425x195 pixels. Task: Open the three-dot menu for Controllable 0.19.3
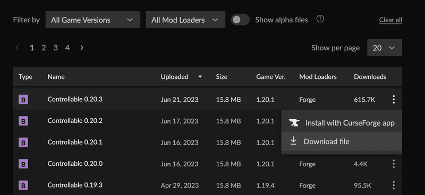click(393, 185)
